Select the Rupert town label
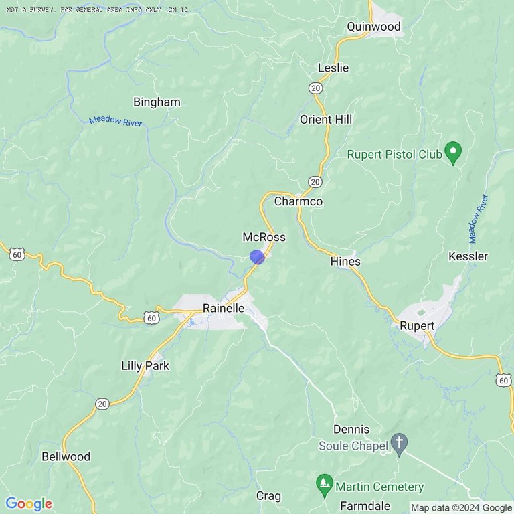Image resolution: width=514 pixels, height=514 pixels. click(x=417, y=326)
